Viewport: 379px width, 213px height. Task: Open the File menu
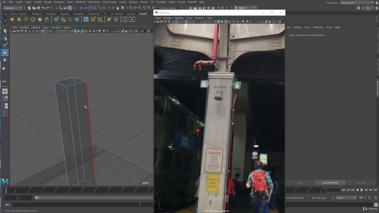(x=4, y=2)
